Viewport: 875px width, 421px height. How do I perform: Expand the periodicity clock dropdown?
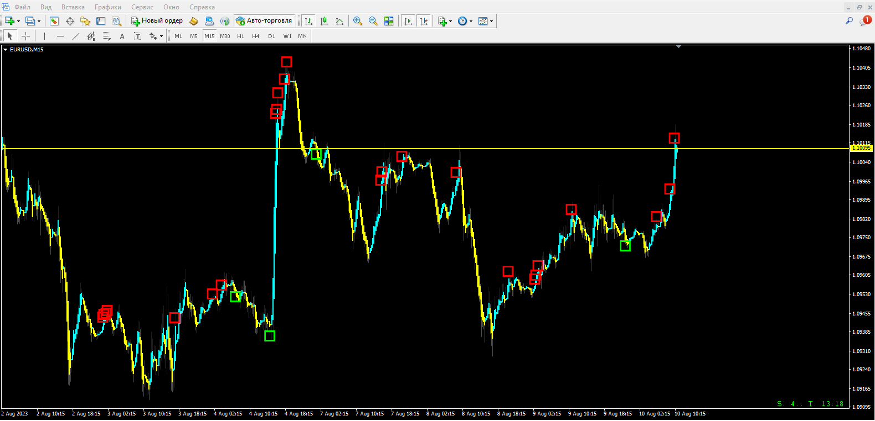[x=471, y=22]
